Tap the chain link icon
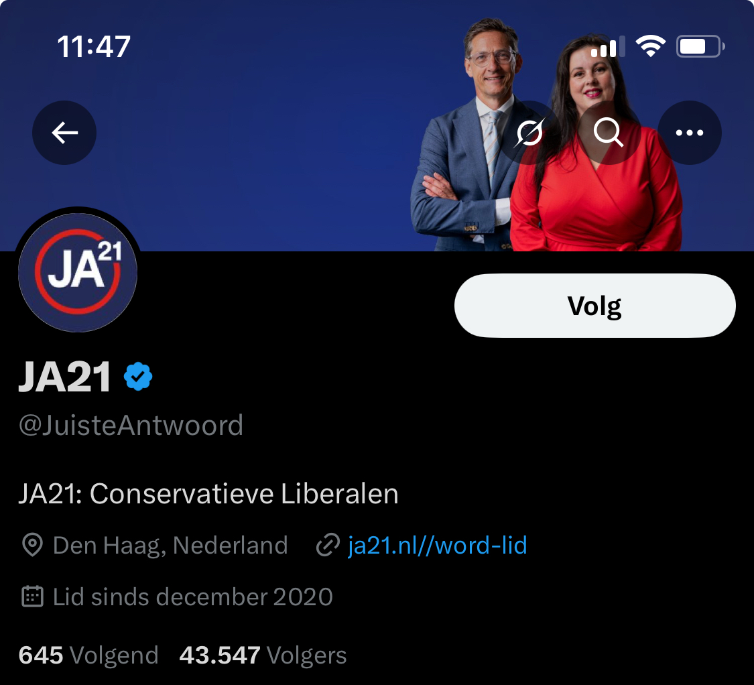 click(328, 546)
